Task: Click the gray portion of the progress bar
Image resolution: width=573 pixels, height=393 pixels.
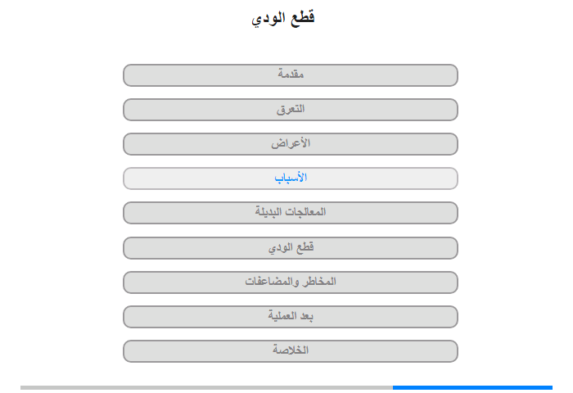Action: 206,387
